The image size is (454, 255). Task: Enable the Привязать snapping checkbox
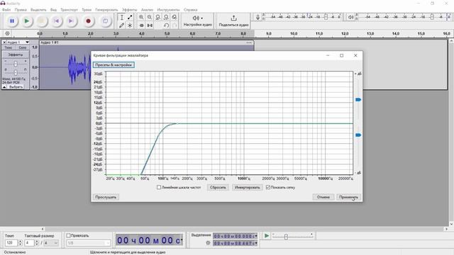[x=68, y=236]
